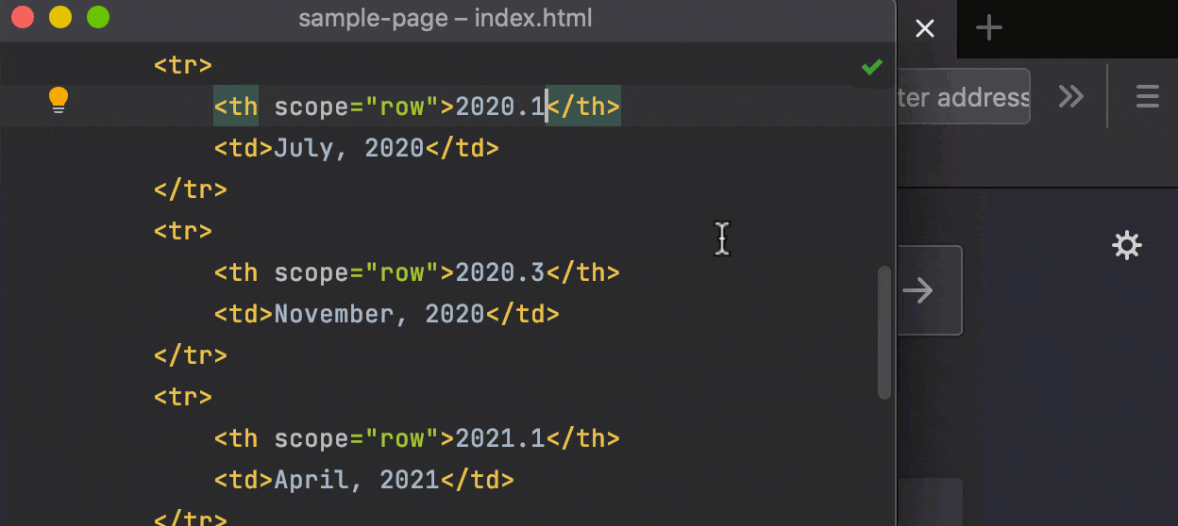The height and width of the screenshot is (526, 1178).
Task: Close the editor window with red button
Action: pos(23,18)
